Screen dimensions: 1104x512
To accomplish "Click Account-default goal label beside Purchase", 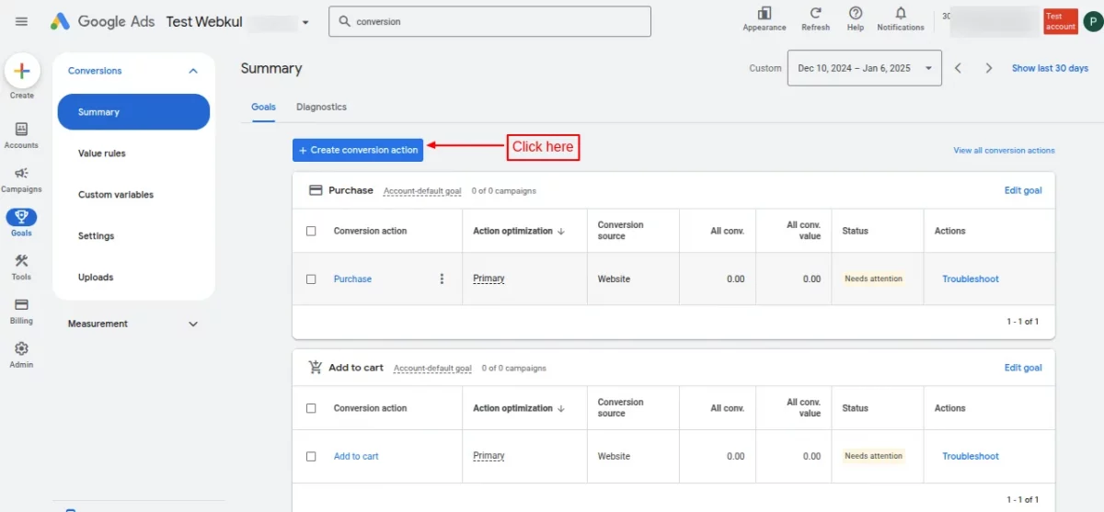I will [422, 191].
